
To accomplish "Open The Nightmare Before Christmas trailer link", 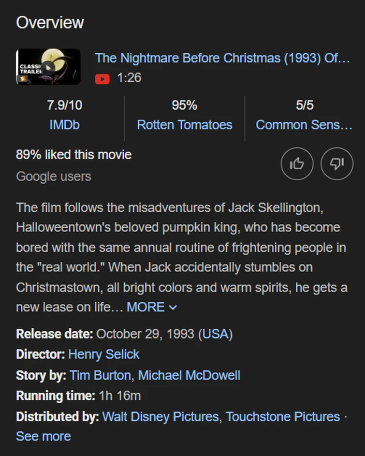I will coord(222,58).
